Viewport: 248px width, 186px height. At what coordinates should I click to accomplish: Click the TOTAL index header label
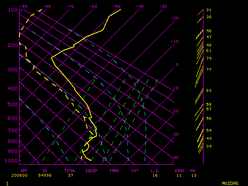(70, 170)
